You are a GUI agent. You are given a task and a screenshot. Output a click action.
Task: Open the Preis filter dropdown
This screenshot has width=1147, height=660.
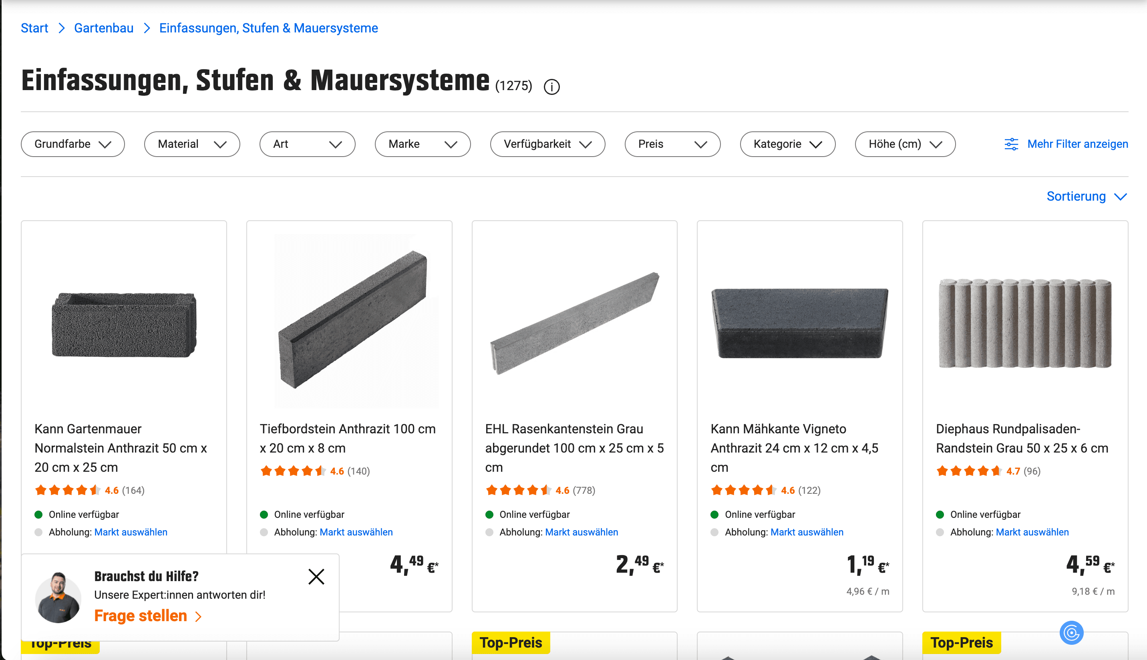click(672, 144)
